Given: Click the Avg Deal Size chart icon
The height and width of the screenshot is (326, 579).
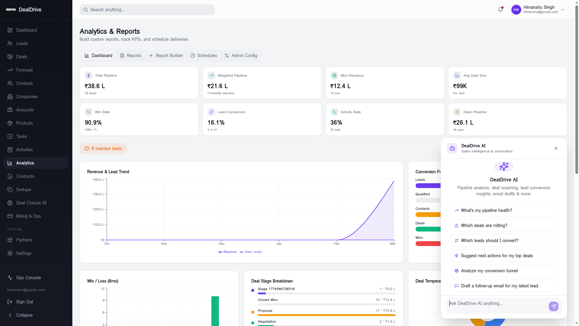Looking at the screenshot, I should coord(457,75).
